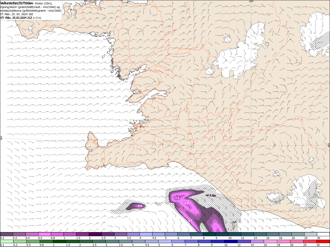Select the light pink lower-legend swatch above 16
330x247 pixels.
point(270,241)
